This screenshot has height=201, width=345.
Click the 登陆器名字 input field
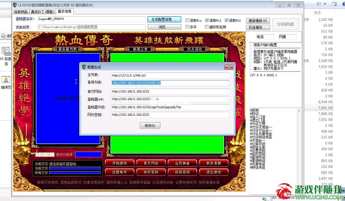pyautogui.click(x=92, y=19)
